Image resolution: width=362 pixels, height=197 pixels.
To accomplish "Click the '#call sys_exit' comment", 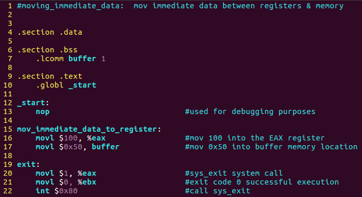I will tap(217, 191).
